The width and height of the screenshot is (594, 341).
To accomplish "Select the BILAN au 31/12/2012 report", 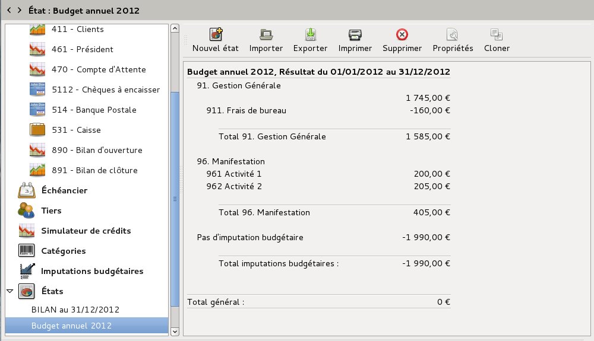I will coord(75,310).
